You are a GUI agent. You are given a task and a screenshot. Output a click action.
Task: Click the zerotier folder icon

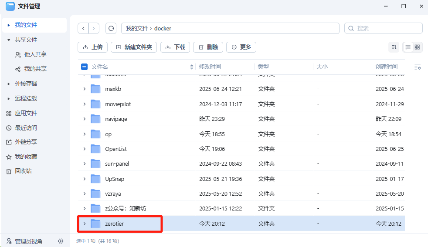click(x=95, y=224)
